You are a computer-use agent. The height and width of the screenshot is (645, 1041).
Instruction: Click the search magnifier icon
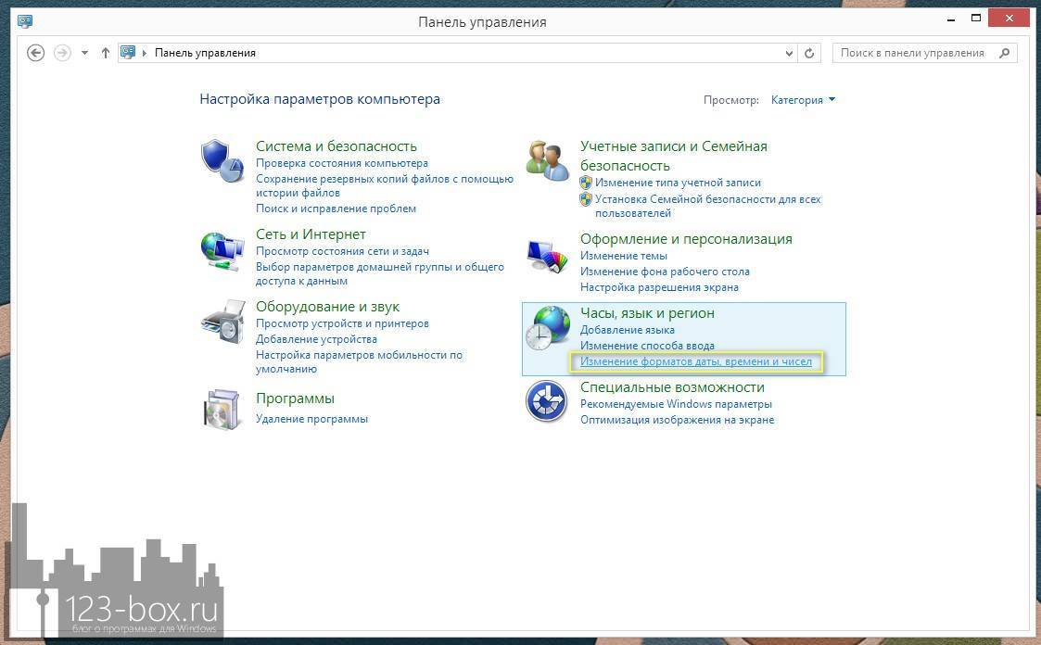point(1005,53)
